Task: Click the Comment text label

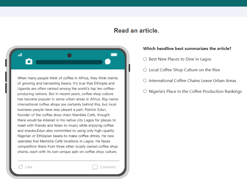Action: (x=107, y=167)
